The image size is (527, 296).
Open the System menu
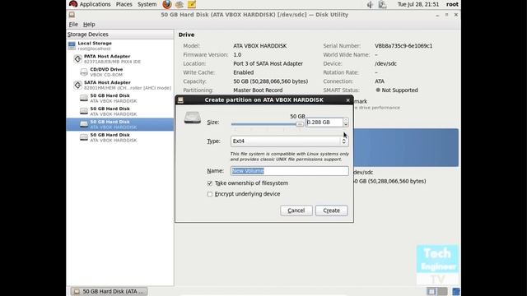click(x=147, y=4)
